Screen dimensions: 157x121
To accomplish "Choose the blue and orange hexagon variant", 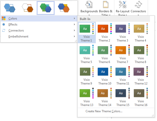I will [x=64, y=8].
